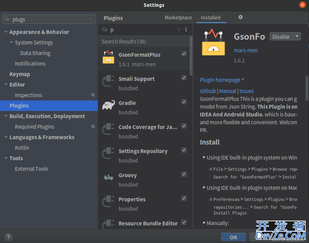Viewport: 309px width, 243px height.
Task: Open the Inspections settings page
Action: tap(28, 95)
